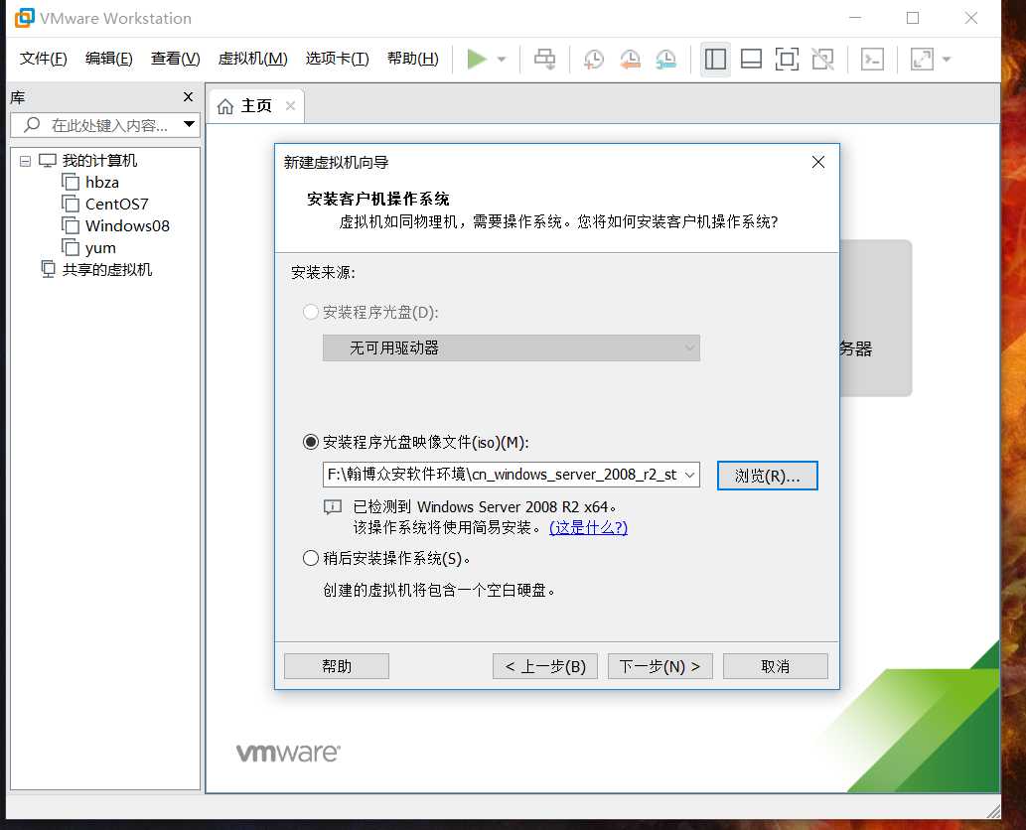Collapse the 我的计算机 tree node

pos(25,161)
